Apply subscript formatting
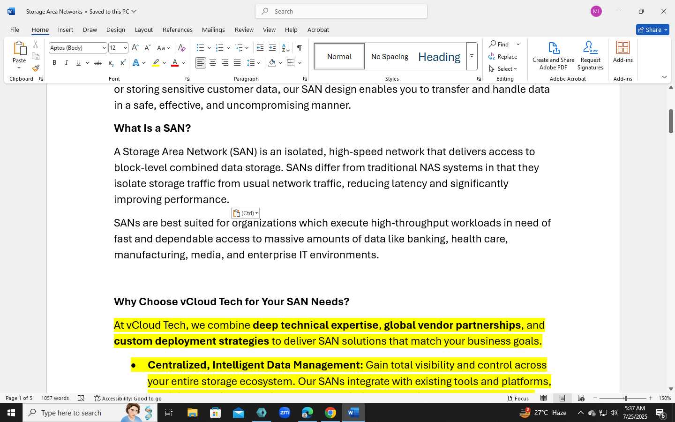The height and width of the screenshot is (422, 675). click(111, 63)
